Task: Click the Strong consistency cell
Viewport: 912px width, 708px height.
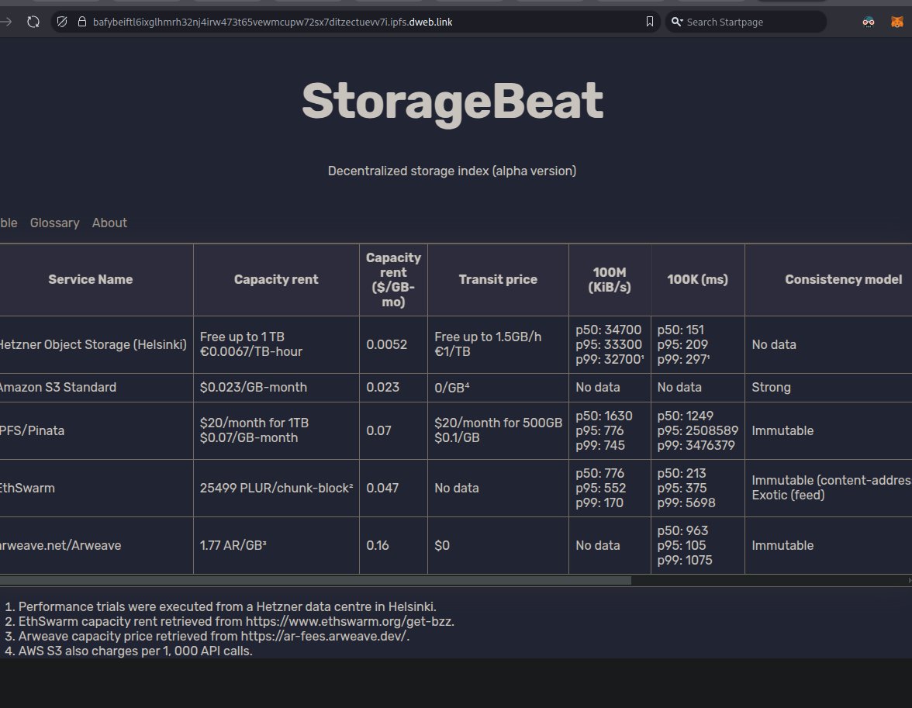Action: (x=828, y=388)
